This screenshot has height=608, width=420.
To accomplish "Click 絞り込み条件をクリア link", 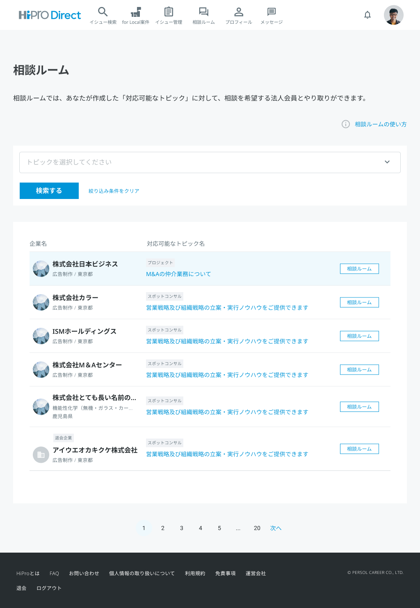I will pos(114,191).
